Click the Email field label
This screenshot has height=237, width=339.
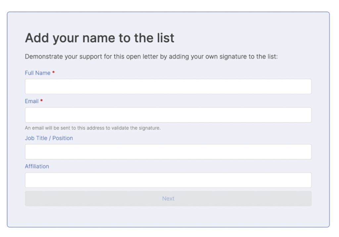coord(32,101)
